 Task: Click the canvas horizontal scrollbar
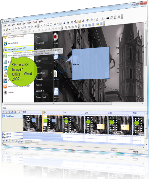(58, 104)
